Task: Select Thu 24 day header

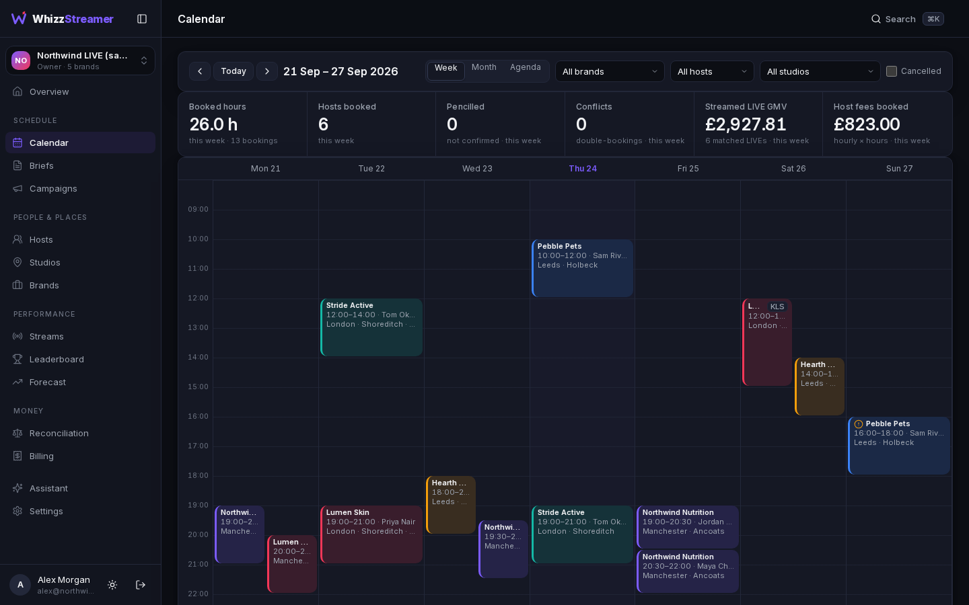Action: [x=583, y=169]
